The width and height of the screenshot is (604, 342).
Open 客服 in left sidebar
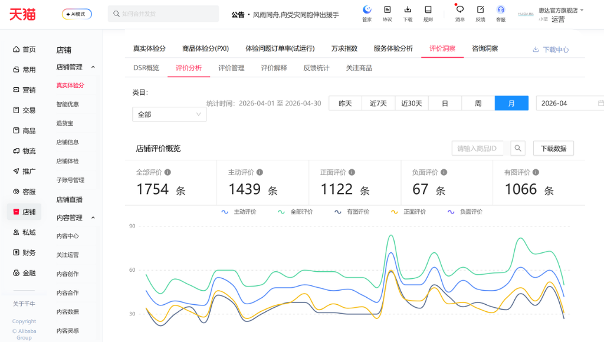pyautogui.click(x=24, y=192)
